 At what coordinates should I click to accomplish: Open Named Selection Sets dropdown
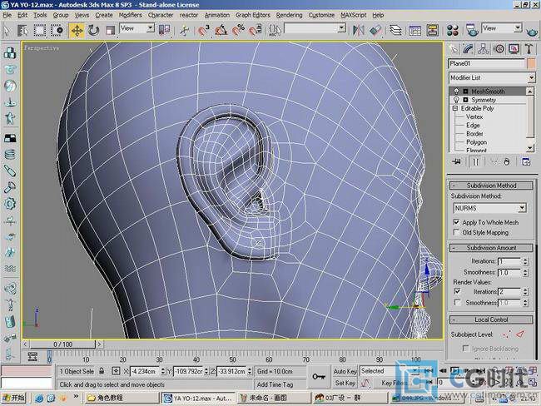[315, 28]
